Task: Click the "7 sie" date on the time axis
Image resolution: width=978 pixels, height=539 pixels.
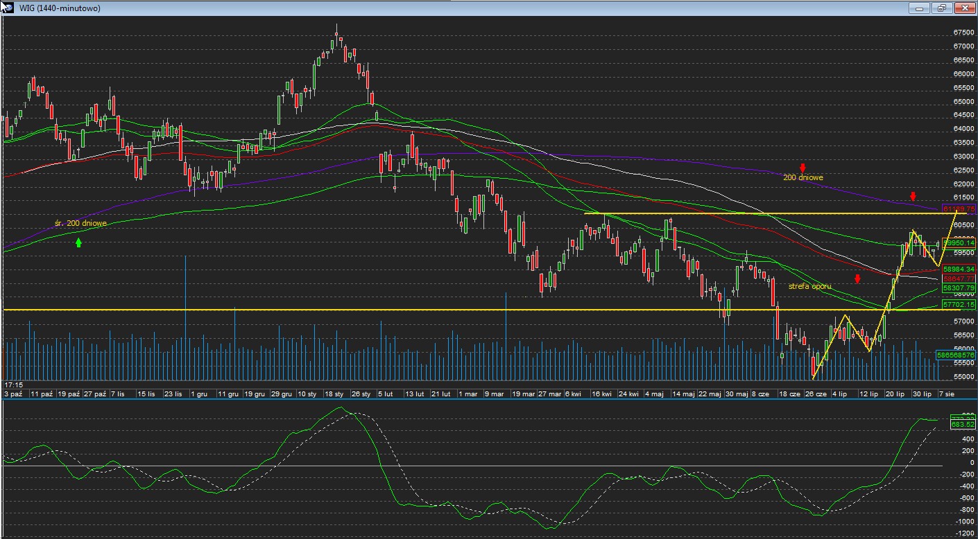Action: (946, 394)
